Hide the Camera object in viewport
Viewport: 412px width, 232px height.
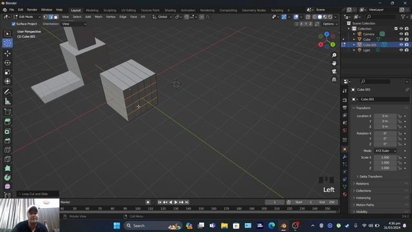pyautogui.click(x=401, y=34)
